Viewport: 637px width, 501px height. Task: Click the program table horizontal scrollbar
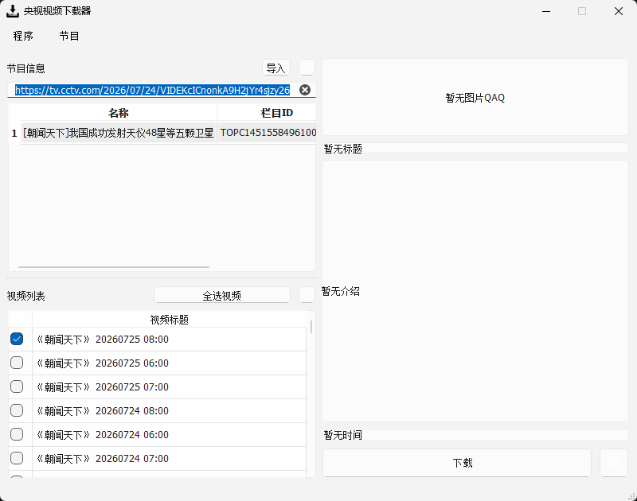coord(114,267)
